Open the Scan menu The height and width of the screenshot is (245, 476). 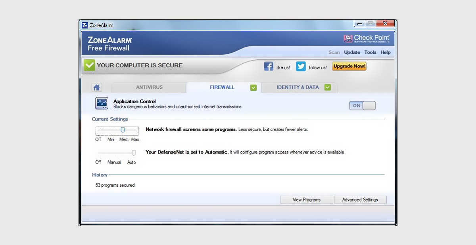(334, 52)
